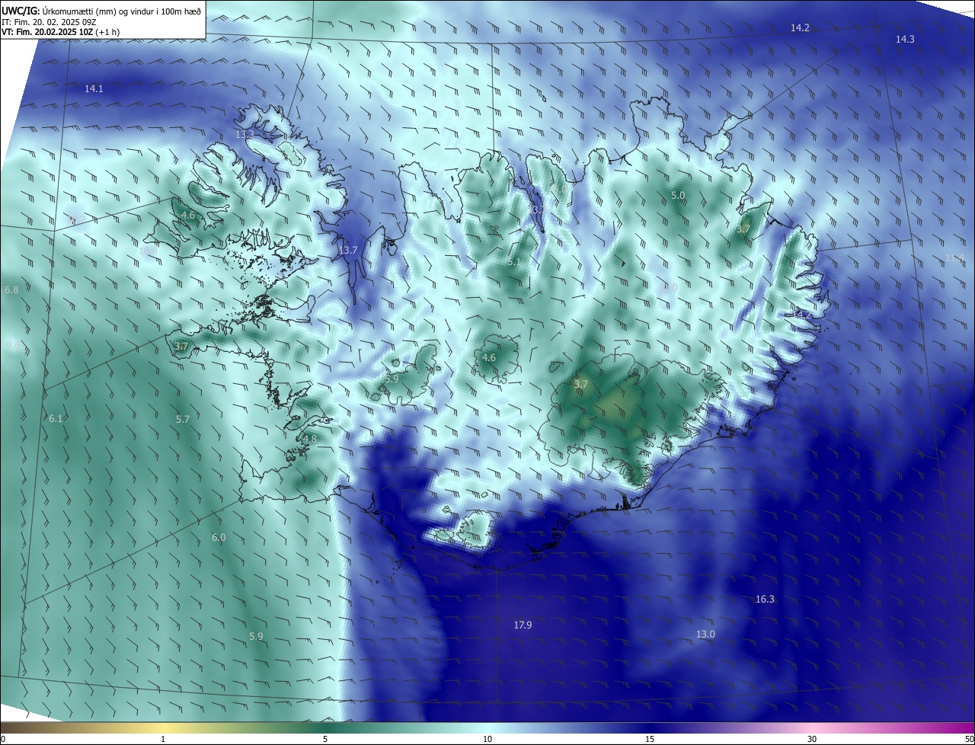Click the 50 label on the color scale
Image resolution: width=975 pixels, height=745 pixels.
(x=968, y=739)
